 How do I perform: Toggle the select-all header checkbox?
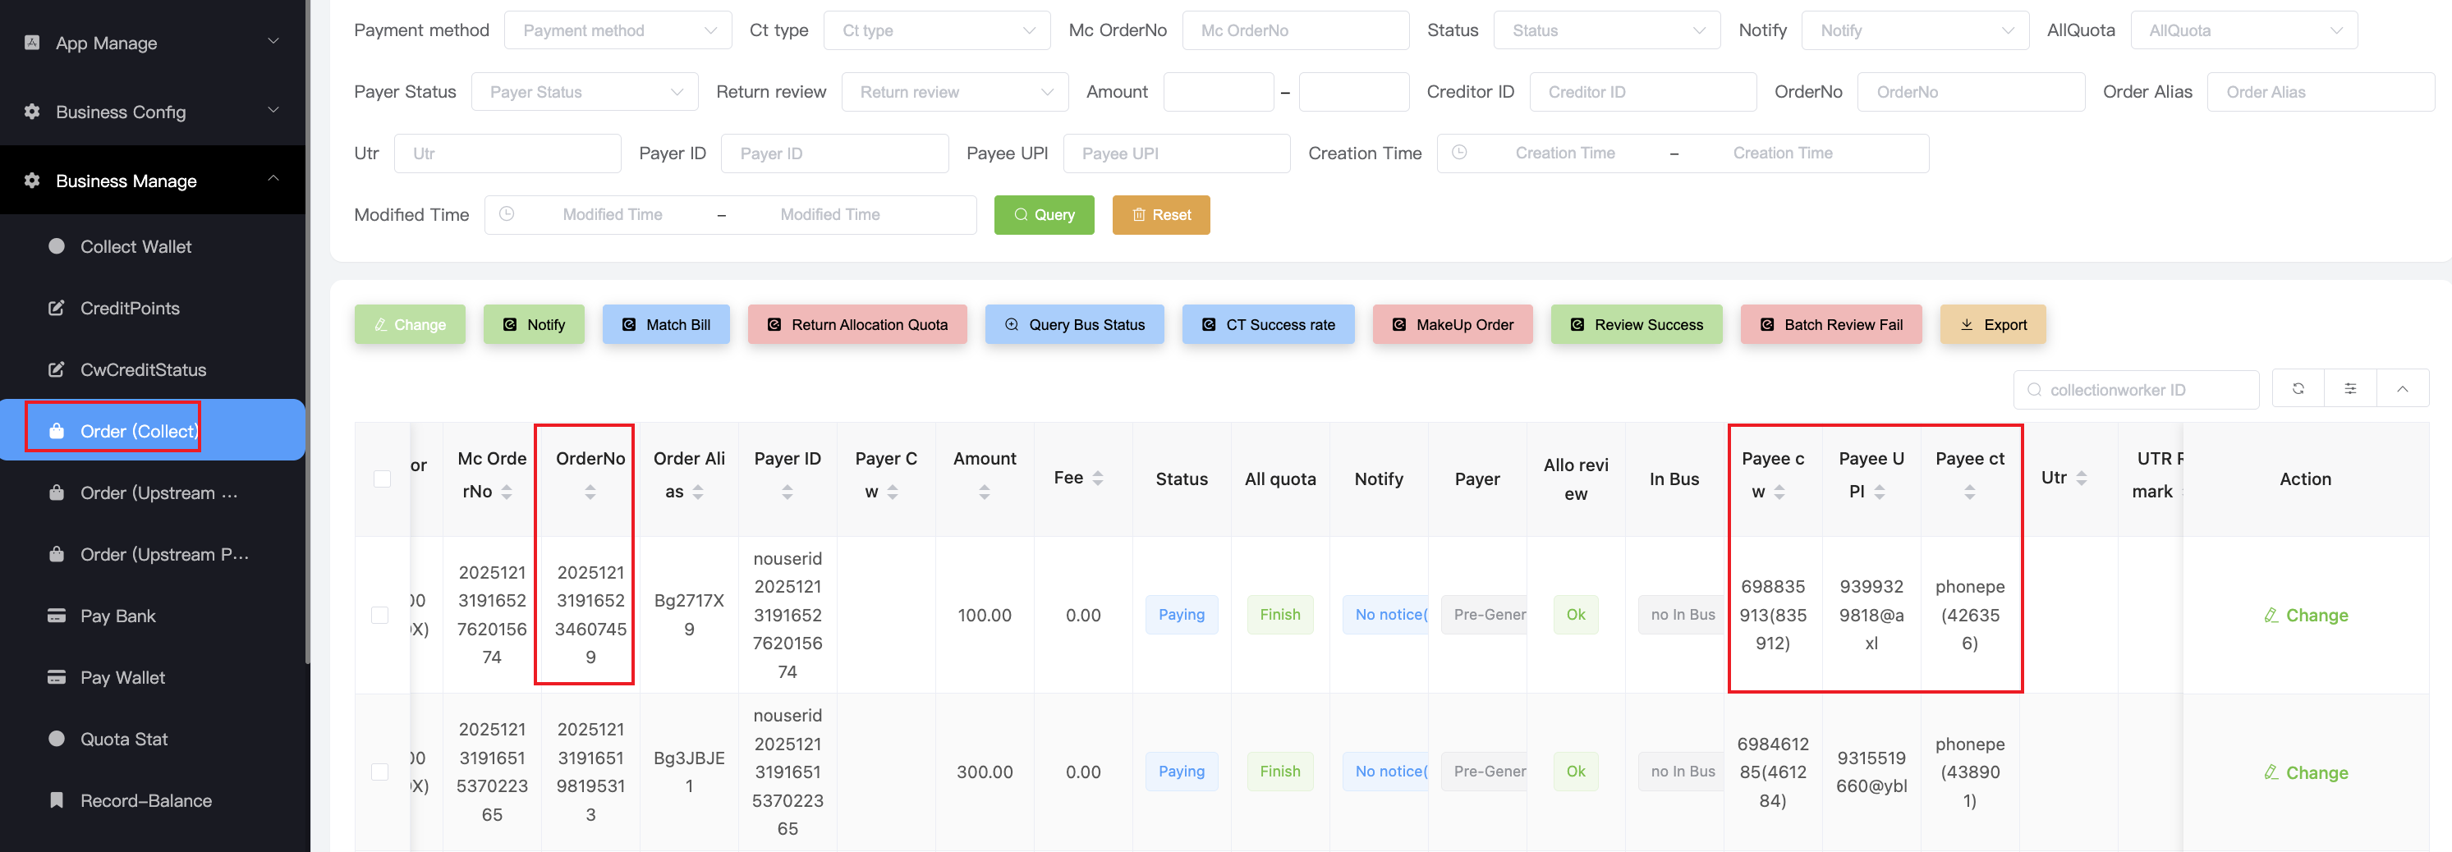pos(383,479)
